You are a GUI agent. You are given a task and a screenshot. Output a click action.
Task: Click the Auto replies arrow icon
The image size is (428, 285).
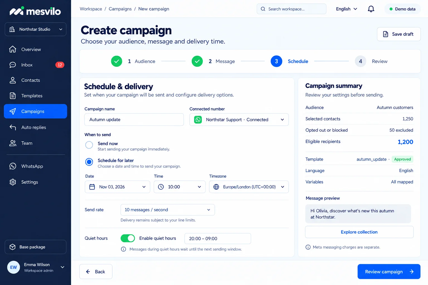(13, 127)
